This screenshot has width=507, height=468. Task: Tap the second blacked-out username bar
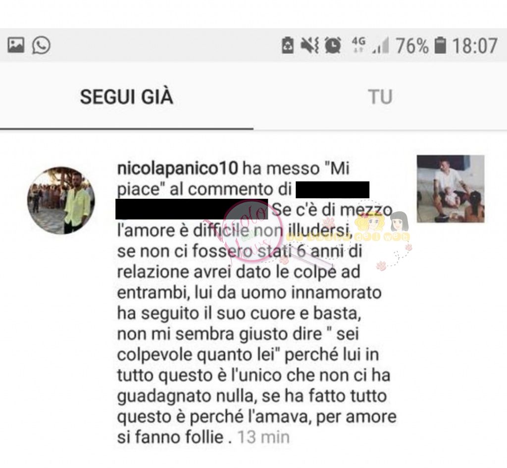point(192,209)
